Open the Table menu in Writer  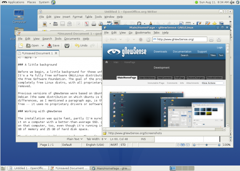click(88, 17)
